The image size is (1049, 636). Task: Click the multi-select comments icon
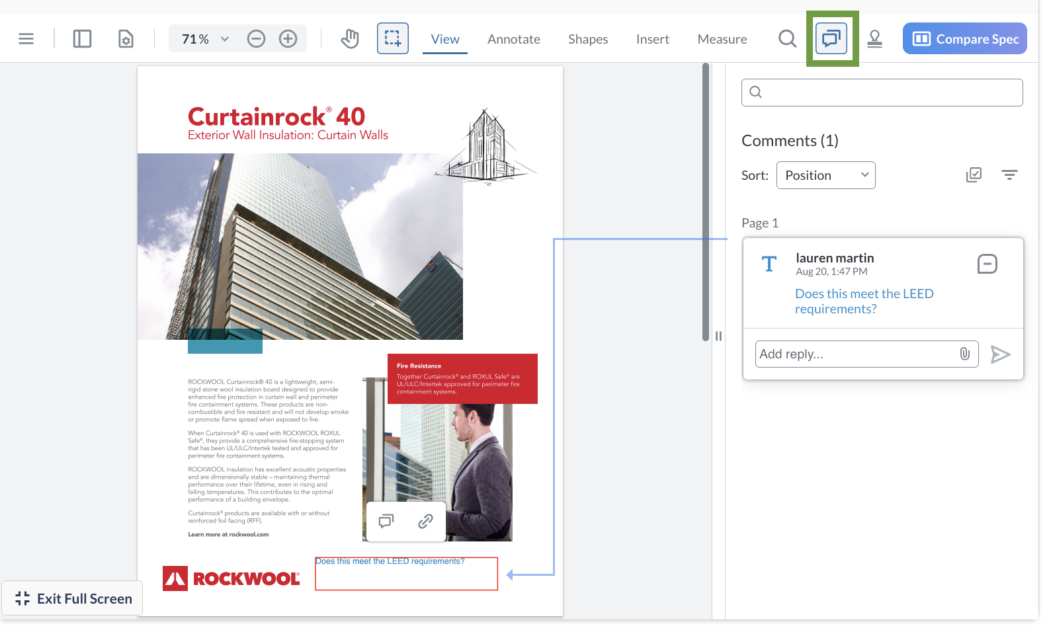click(974, 175)
